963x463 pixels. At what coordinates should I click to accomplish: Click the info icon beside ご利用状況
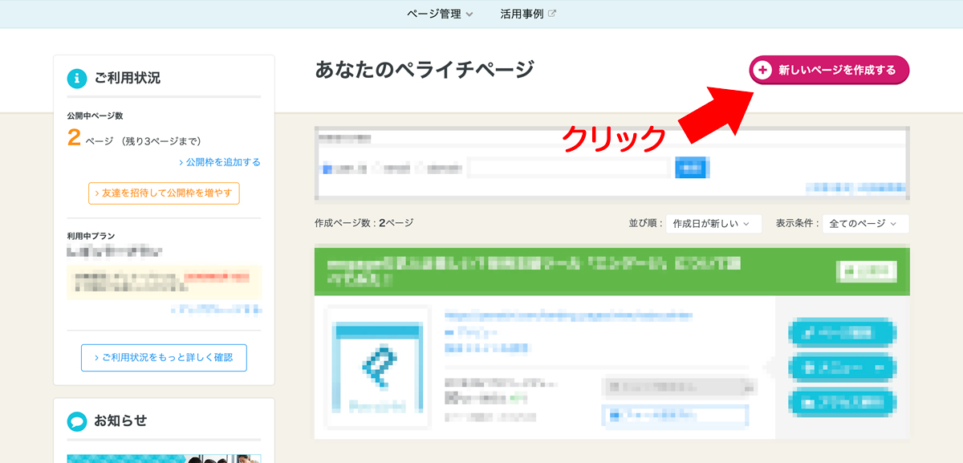[77, 78]
